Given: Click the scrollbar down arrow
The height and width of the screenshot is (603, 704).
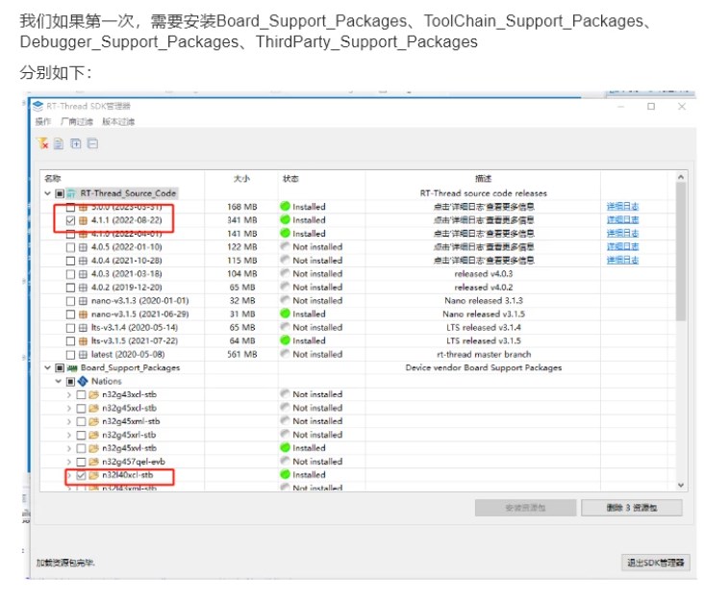Looking at the screenshot, I should pyautogui.click(x=681, y=485).
